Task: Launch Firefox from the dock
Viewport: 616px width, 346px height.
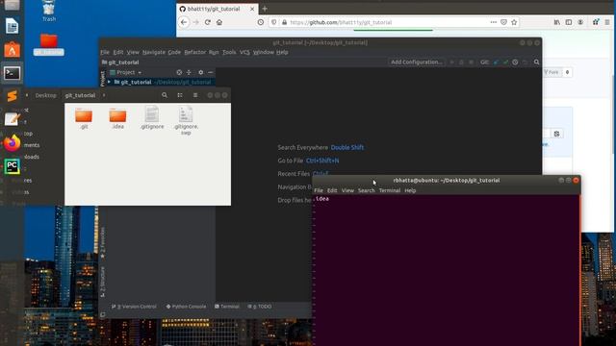Action: (12, 143)
